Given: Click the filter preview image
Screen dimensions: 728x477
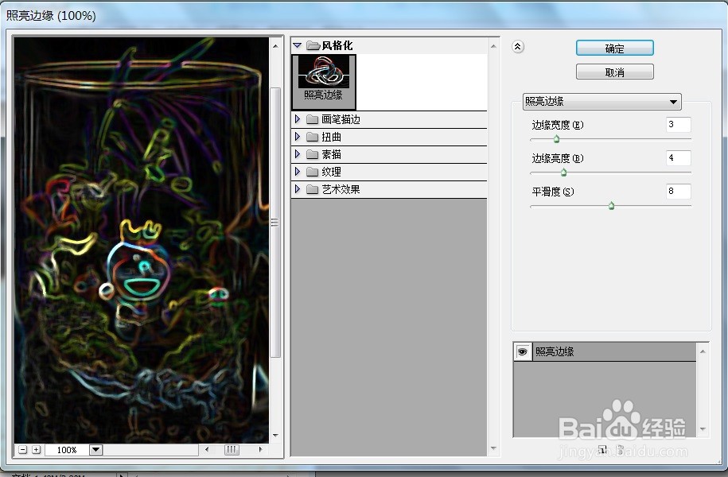Looking at the screenshot, I should [x=142, y=240].
